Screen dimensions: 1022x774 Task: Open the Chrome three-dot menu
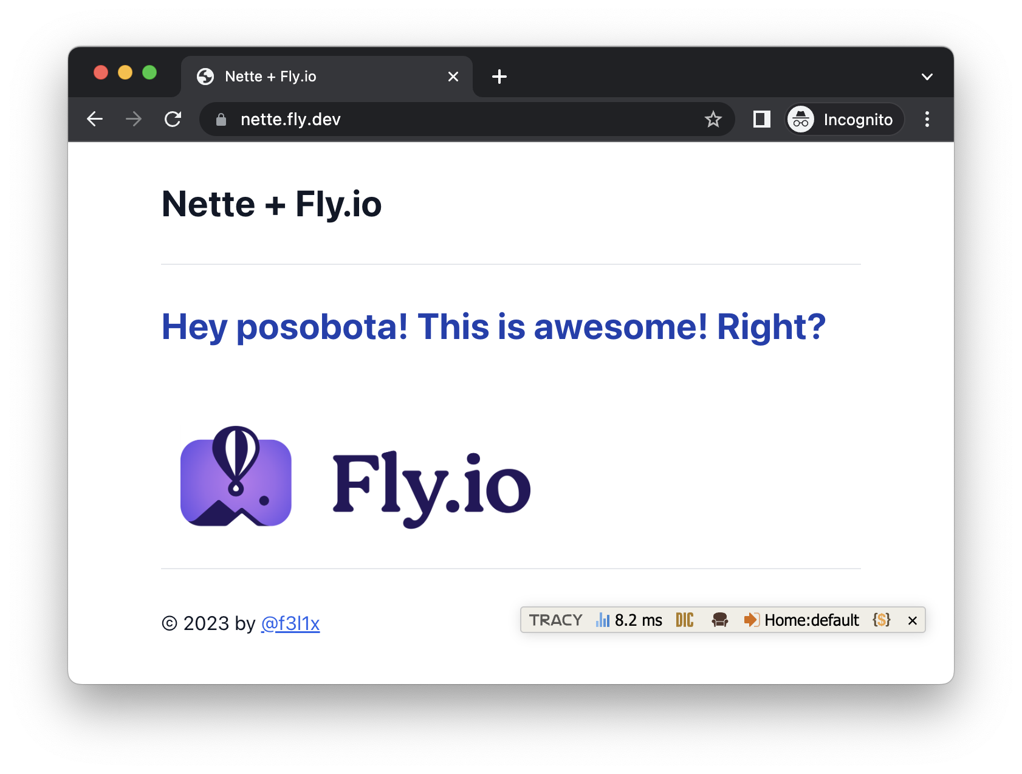[x=927, y=119]
